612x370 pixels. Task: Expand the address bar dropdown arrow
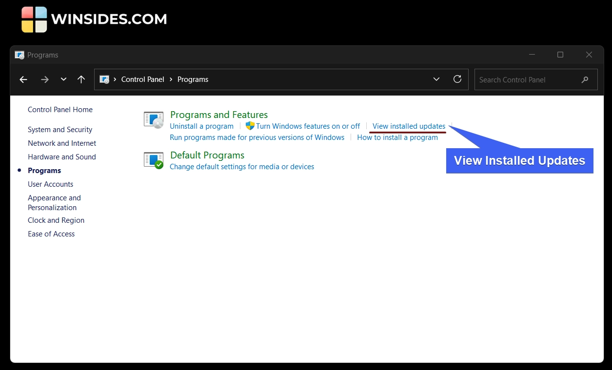(436, 79)
